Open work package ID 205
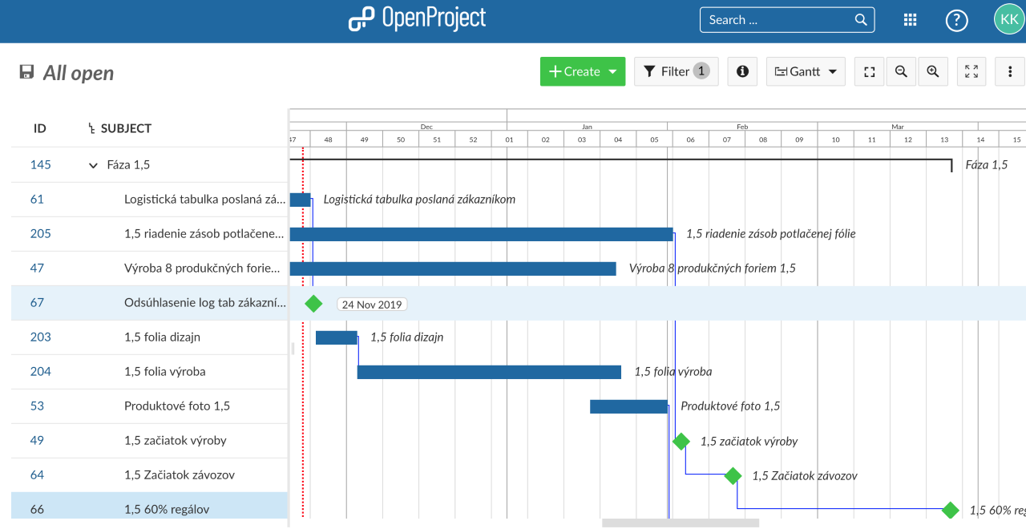Screen dimensions: 1026x529 pos(40,234)
